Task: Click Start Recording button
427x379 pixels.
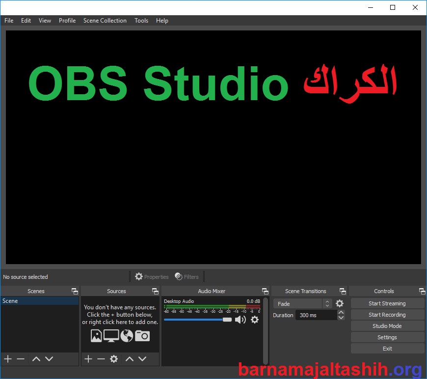Action: pyautogui.click(x=387, y=315)
